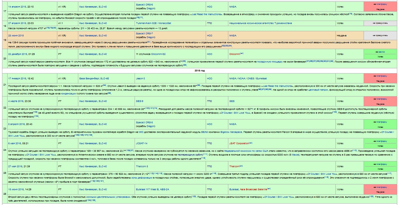Open the '27 мая 2016' date link
The image size is (400, 205).
tap(16, 167)
